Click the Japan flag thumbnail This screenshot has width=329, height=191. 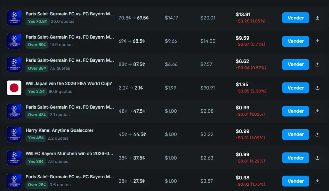coord(14,88)
